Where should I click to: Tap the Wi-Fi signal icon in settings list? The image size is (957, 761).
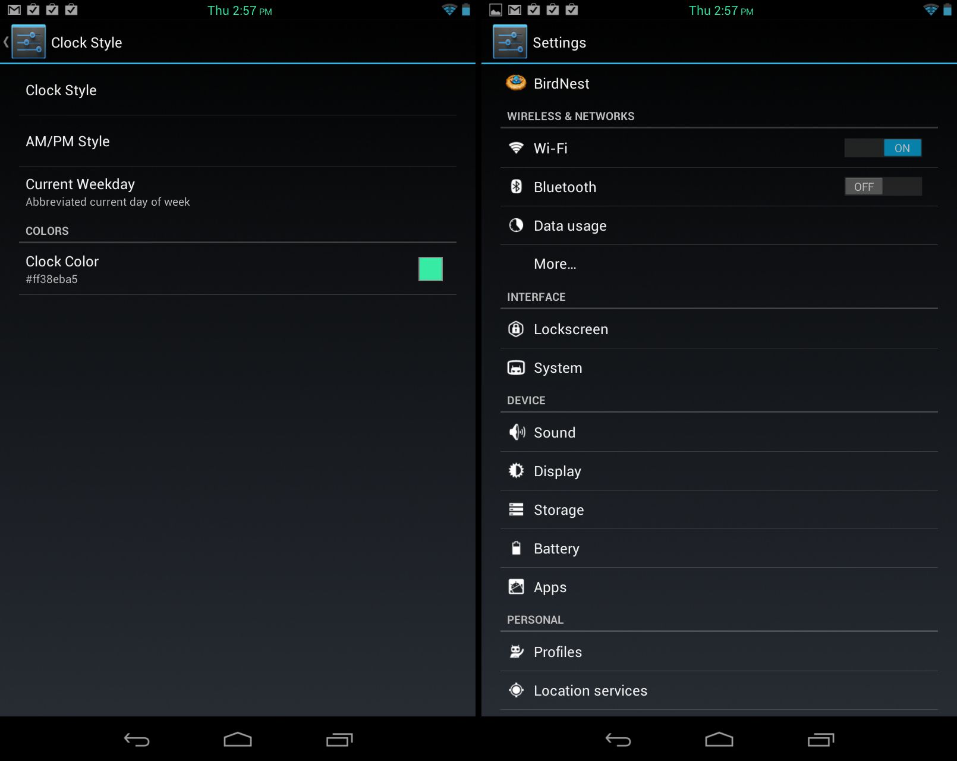click(x=516, y=147)
